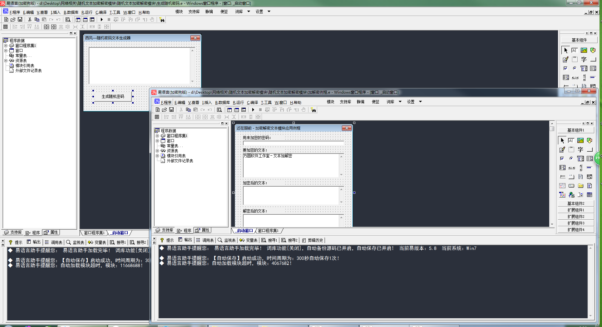Expand 窗口 node in front window tree
Screen dimensions: 602x327
click(157, 141)
